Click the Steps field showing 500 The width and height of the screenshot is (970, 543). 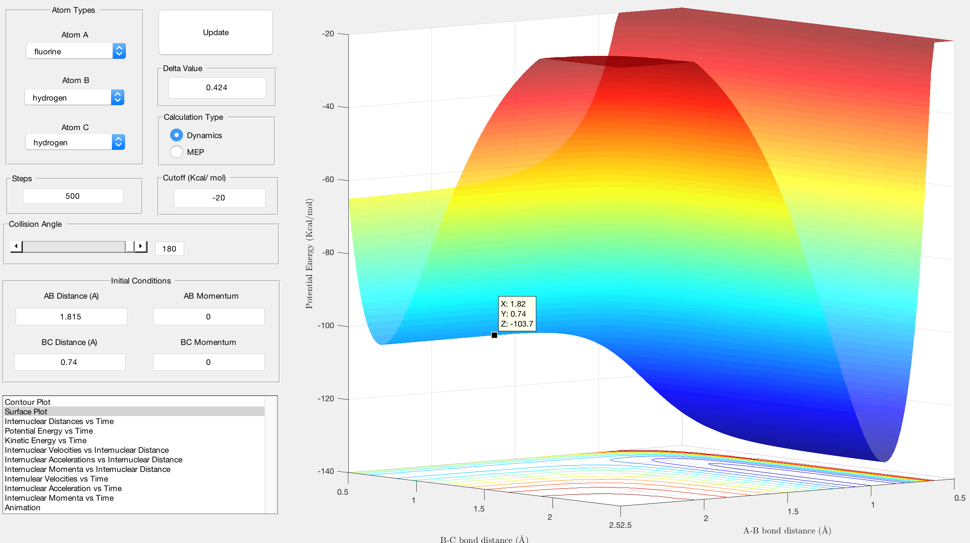[x=73, y=196]
